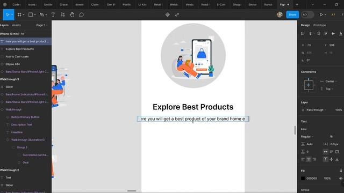Open Frame tool dropdown arrow

pyautogui.click(x=24, y=14)
